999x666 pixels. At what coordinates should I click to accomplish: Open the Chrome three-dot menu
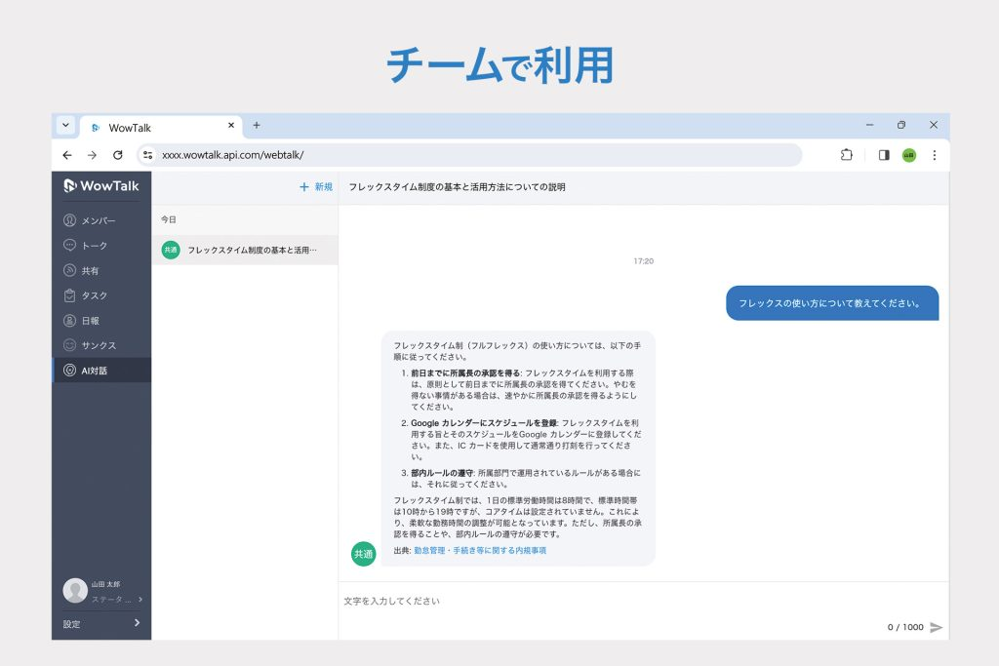click(x=935, y=154)
